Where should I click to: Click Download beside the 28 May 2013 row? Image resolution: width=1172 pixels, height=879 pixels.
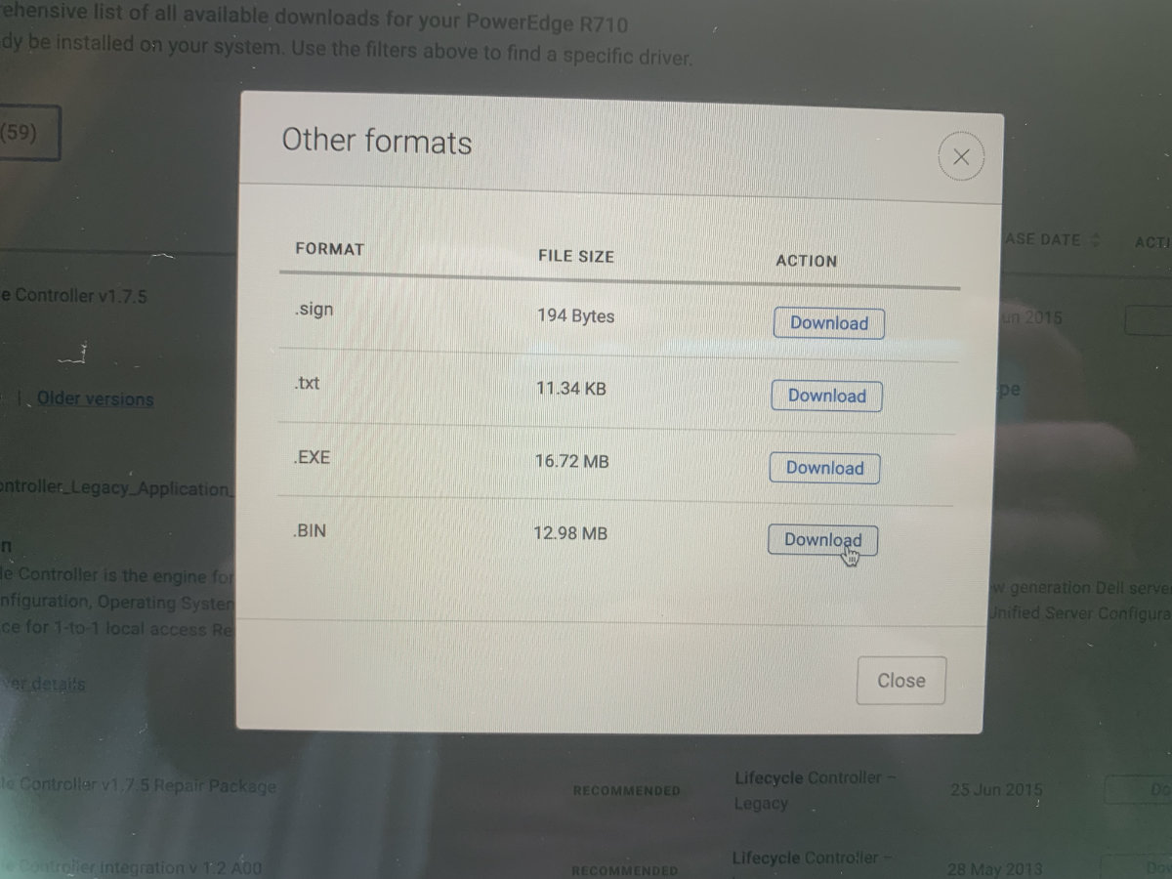pyautogui.click(x=1138, y=867)
